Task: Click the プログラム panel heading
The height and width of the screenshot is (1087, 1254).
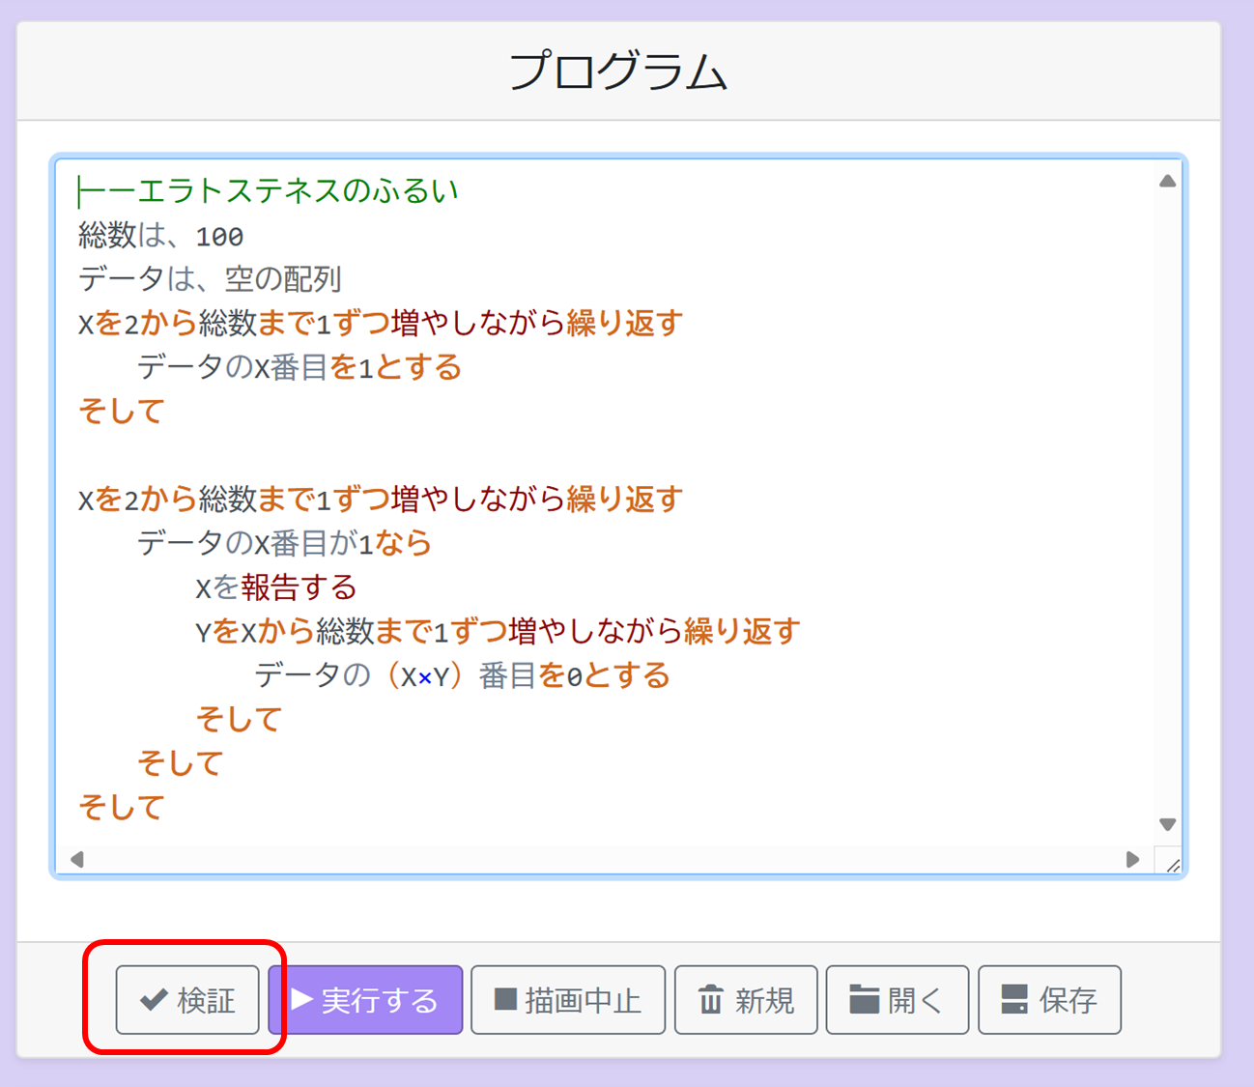Action: pos(618,72)
